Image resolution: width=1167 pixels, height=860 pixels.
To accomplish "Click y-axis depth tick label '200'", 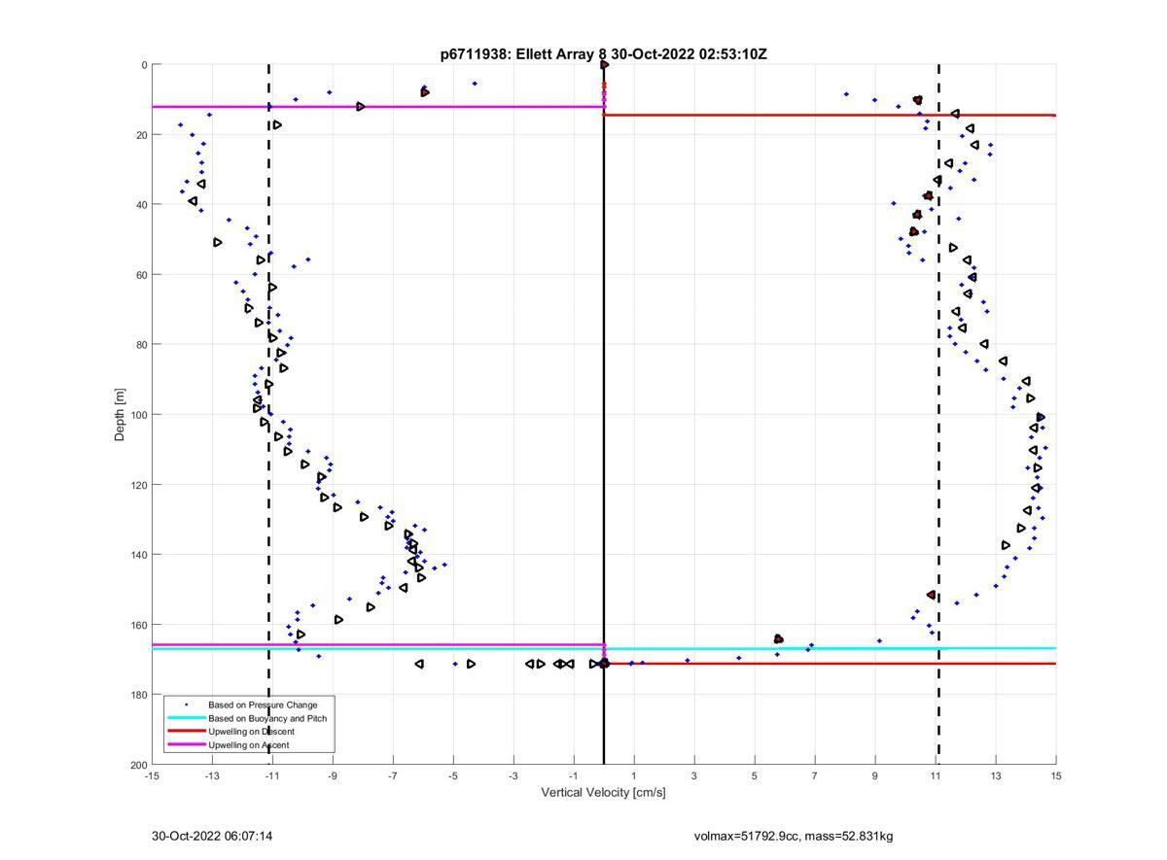I will (138, 765).
